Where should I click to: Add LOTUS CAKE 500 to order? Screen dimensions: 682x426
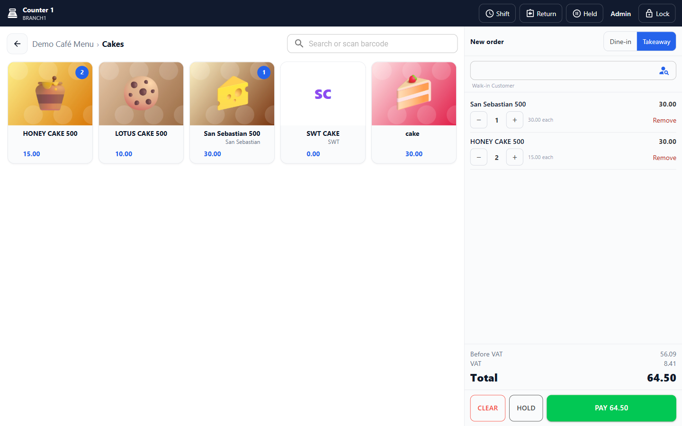141,113
